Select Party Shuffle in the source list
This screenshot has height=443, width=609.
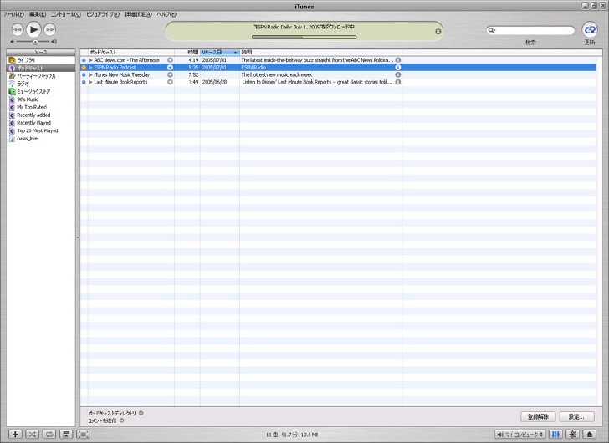[41, 76]
